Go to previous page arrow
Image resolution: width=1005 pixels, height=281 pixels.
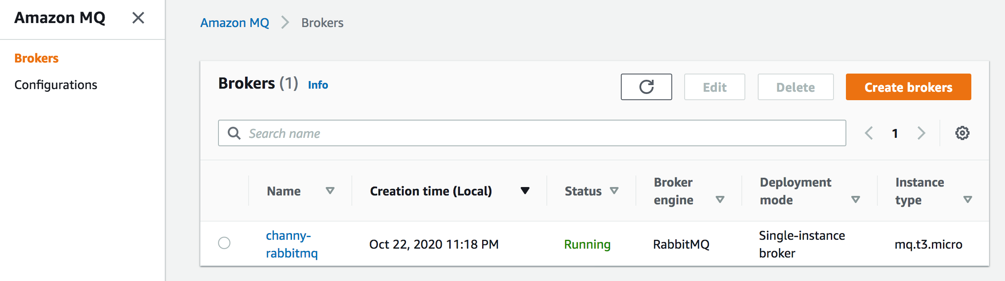pyautogui.click(x=869, y=133)
